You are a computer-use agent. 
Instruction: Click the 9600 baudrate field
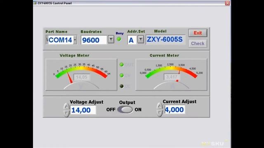tap(94, 40)
